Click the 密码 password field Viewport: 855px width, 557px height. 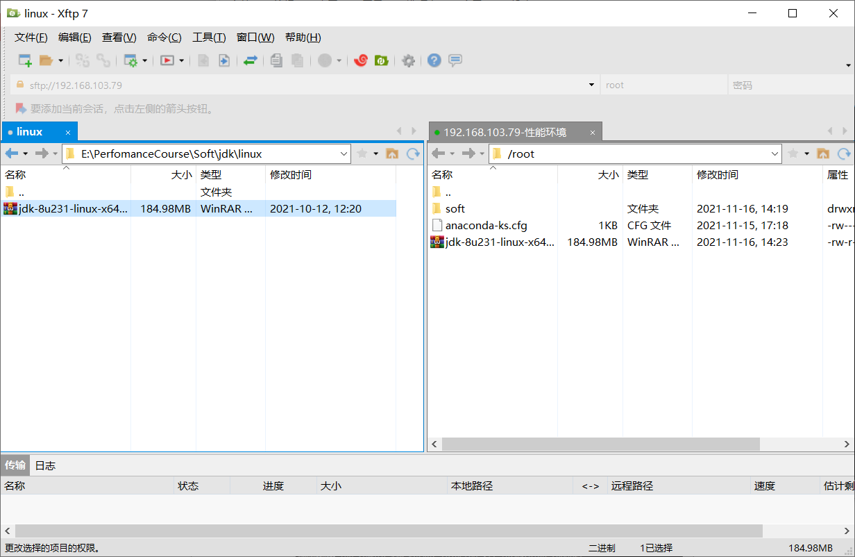click(790, 85)
